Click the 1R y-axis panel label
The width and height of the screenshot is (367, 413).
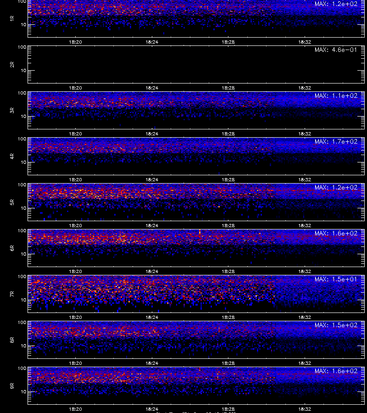(12, 18)
